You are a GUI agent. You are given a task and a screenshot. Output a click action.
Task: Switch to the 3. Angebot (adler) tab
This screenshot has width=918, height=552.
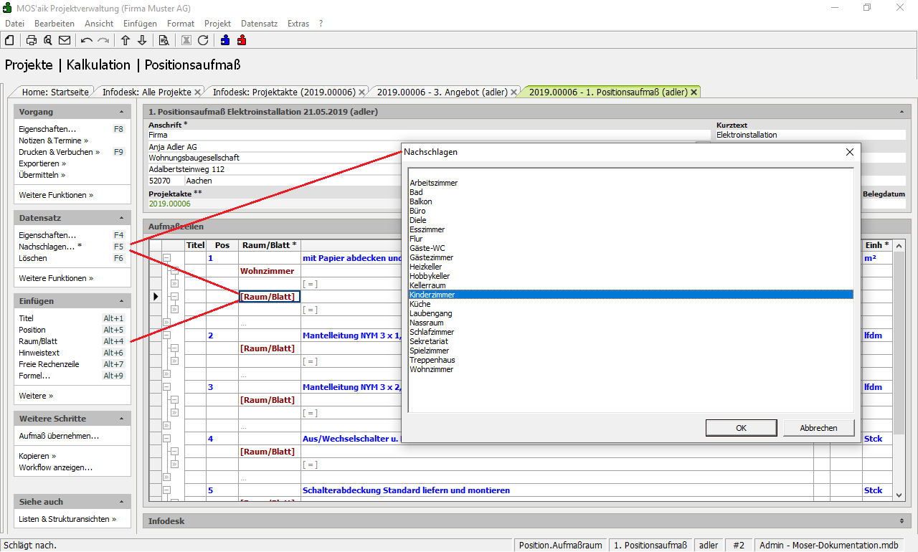tap(442, 92)
